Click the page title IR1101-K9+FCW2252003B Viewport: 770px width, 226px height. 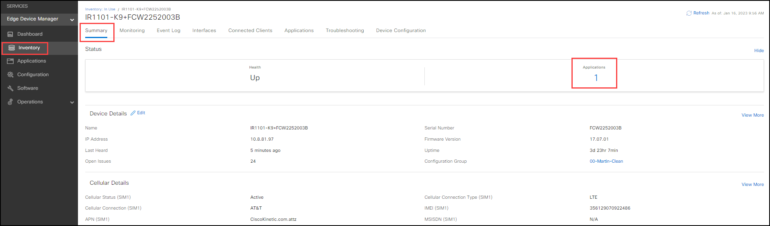point(133,17)
